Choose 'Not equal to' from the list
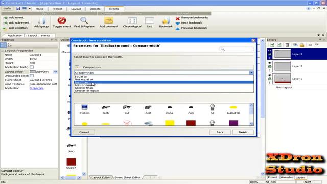 tap(164, 79)
